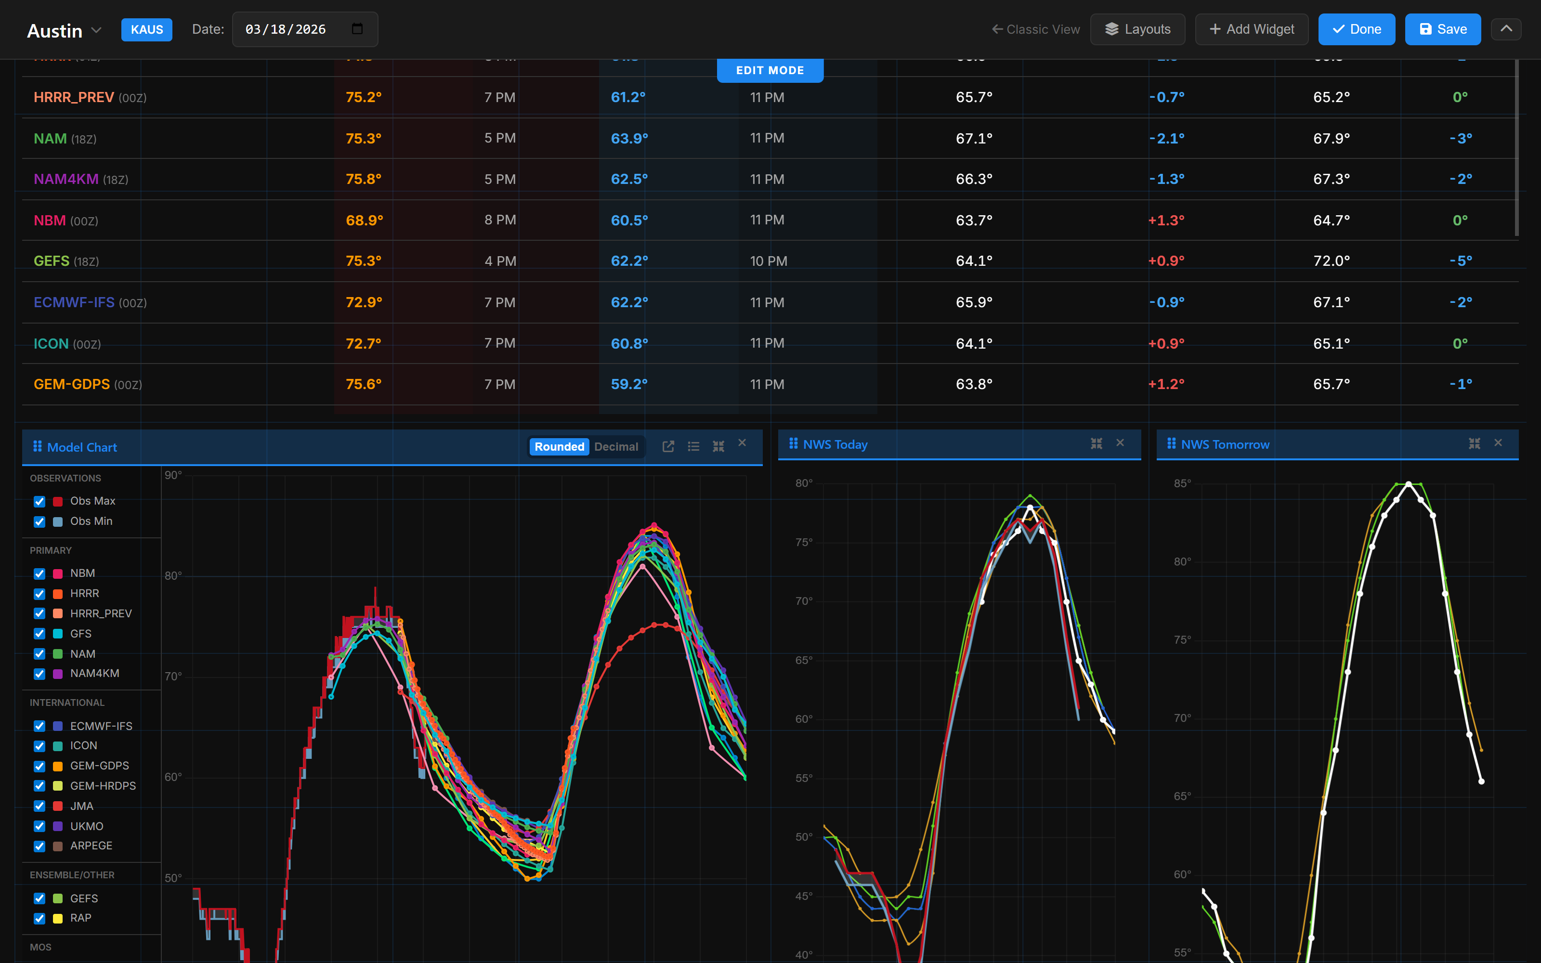Collapse the top toolbar with the chevron
1541x963 pixels.
pos(1507,29)
